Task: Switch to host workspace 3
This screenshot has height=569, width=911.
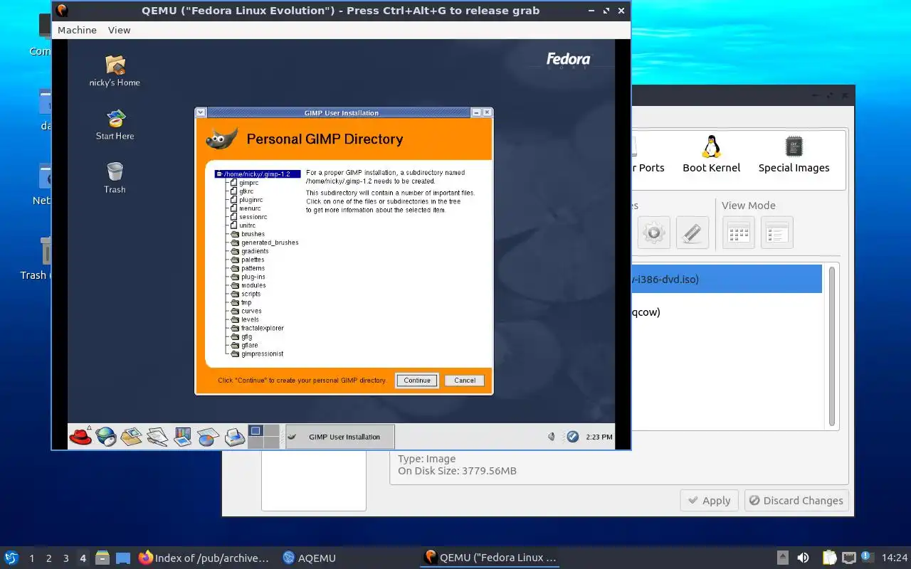Action: click(65, 558)
